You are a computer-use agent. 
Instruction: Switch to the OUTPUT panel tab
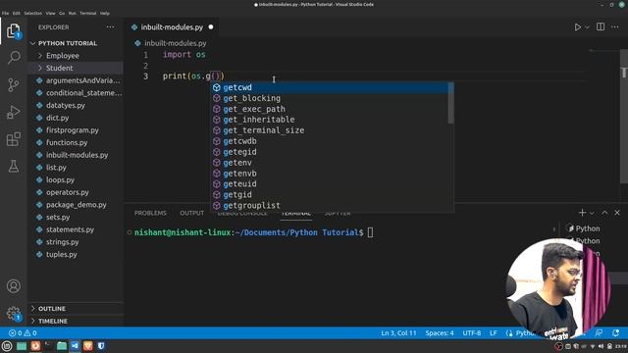pyautogui.click(x=192, y=213)
